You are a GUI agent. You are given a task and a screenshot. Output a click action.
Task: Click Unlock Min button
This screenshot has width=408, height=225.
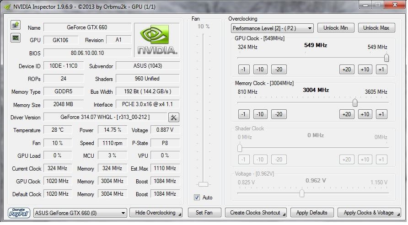pyautogui.click(x=336, y=28)
